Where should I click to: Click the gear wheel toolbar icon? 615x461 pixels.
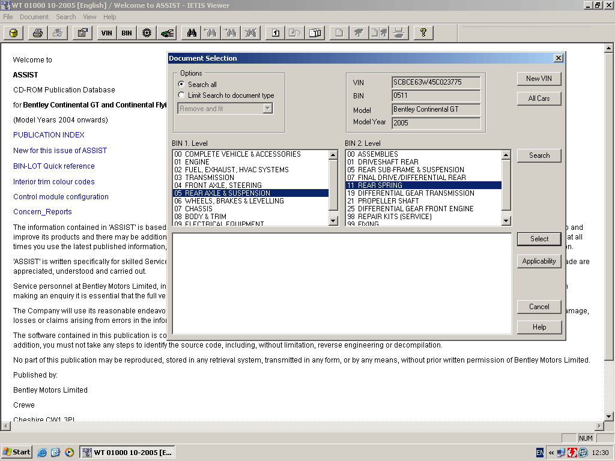(147, 33)
